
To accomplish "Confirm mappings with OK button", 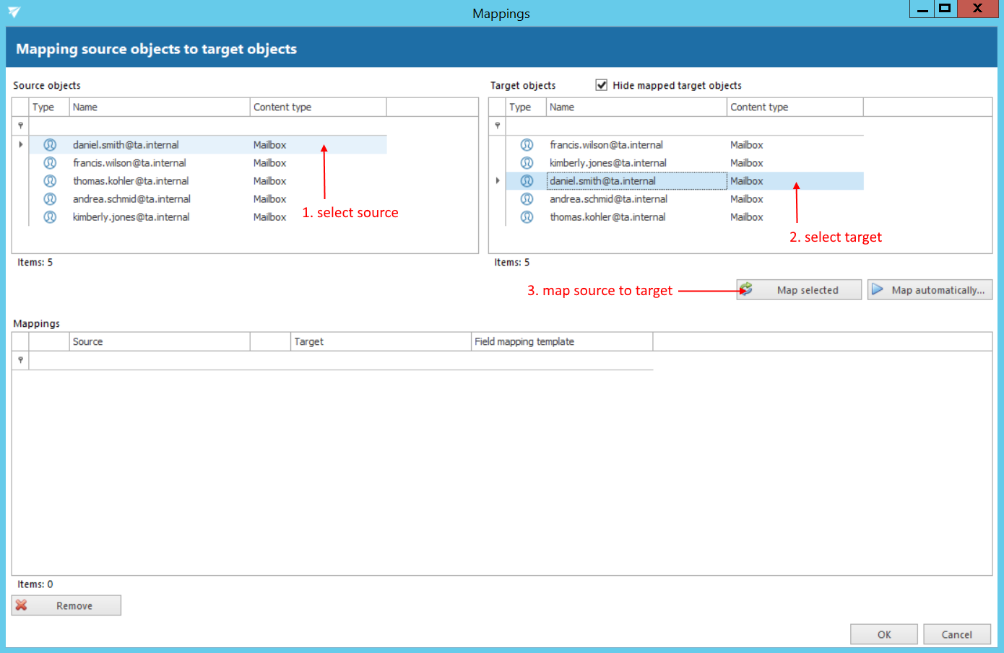I will tap(883, 634).
